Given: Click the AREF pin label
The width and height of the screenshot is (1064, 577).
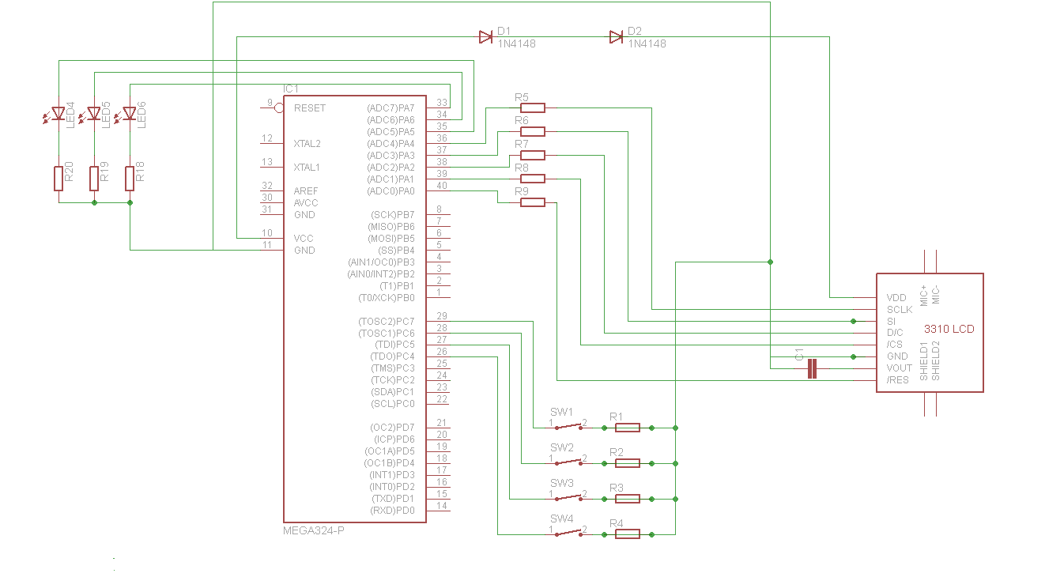Looking at the screenshot, I should (x=306, y=190).
